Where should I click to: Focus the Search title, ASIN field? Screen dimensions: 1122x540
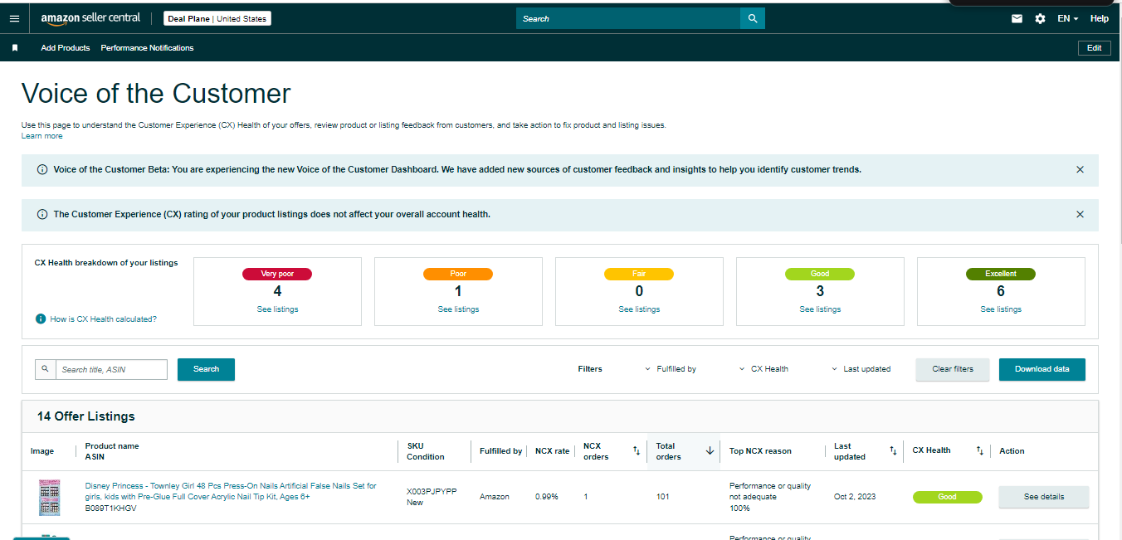[x=112, y=369]
